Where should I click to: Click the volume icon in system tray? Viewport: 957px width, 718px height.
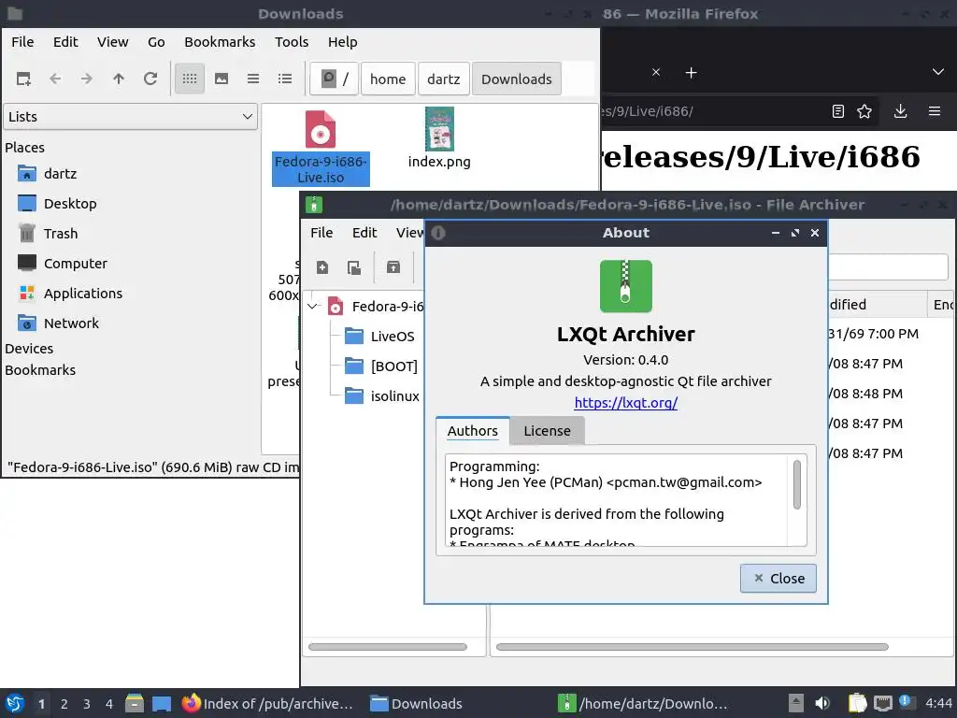[822, 703]
